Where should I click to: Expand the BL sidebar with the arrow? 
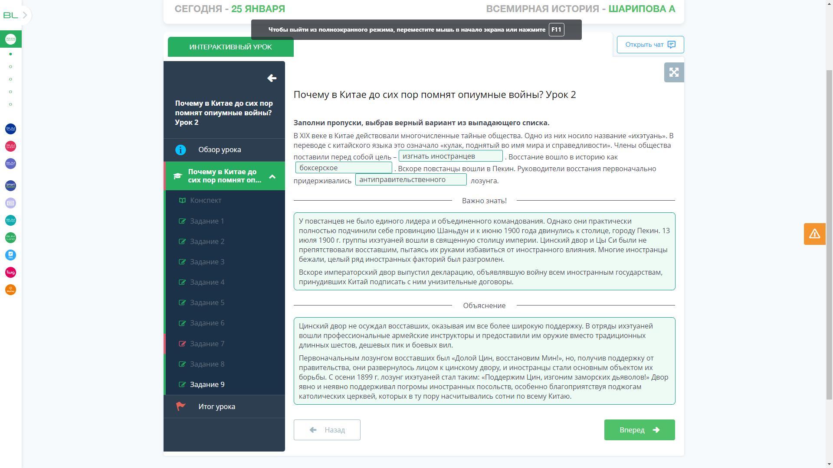point(25,15)
